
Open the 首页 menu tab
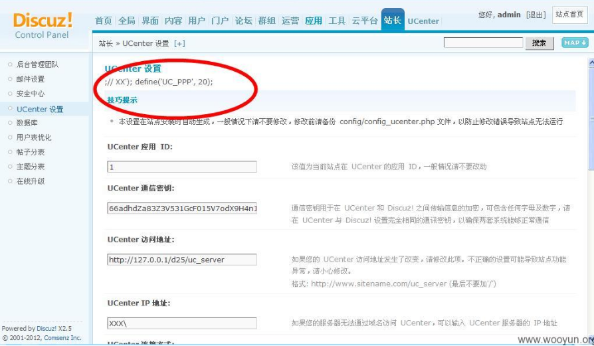(104, 21)
